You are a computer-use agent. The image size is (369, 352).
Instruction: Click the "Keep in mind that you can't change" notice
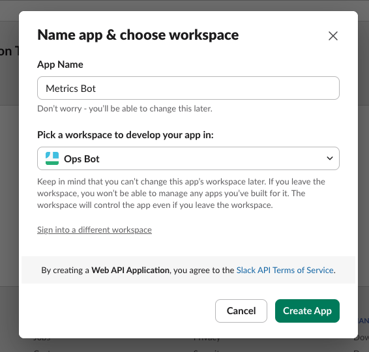point(181,193)
